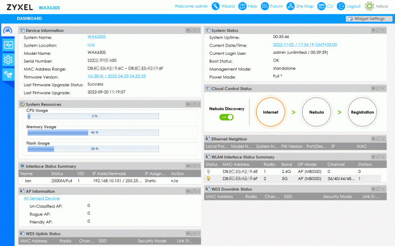Screen dimensions: 395x246
Task: Open the Configuration gear sidebar icon
Action: pyautogui.click(x=8, y=60)
